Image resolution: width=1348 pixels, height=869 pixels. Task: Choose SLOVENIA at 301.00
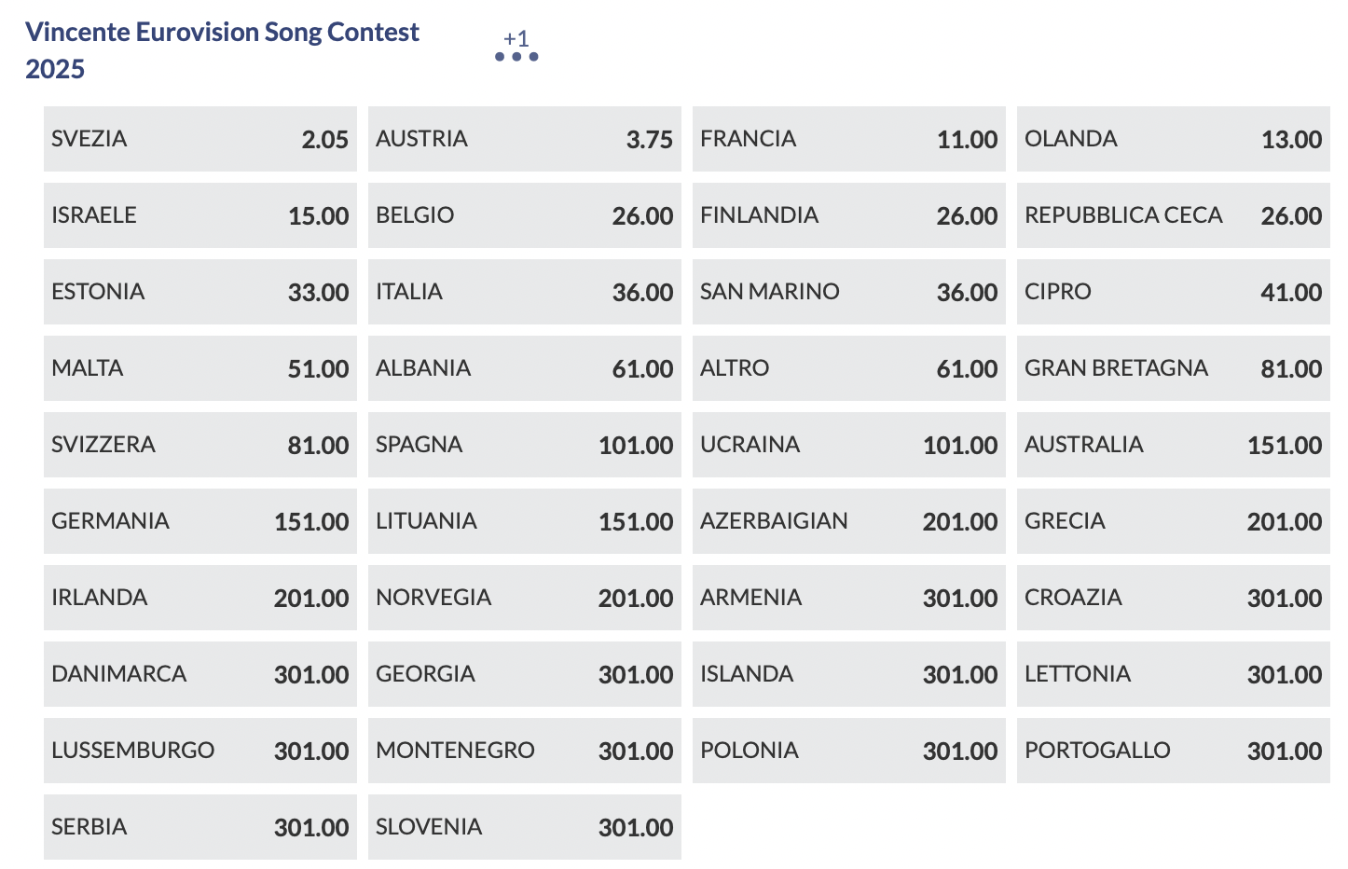click(524, 827)
